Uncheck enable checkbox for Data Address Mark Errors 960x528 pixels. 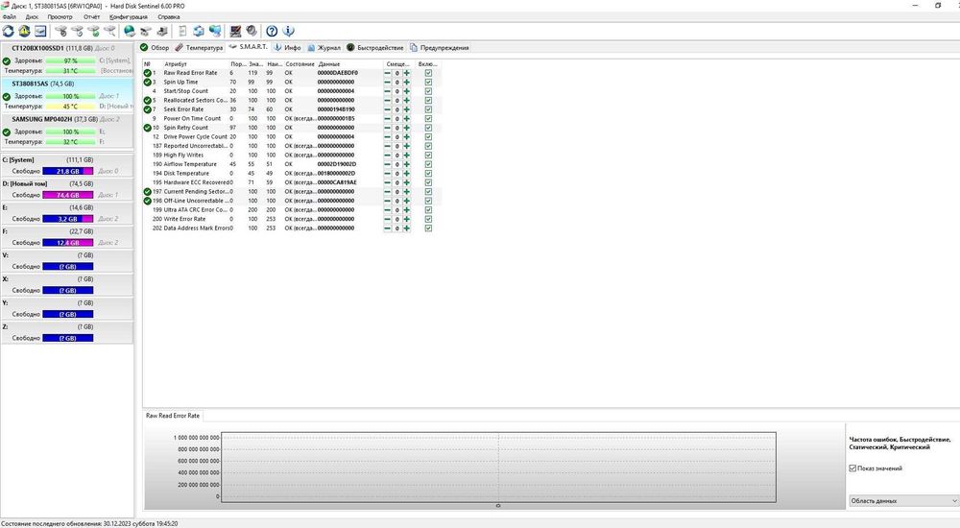[x=428, y=228]
